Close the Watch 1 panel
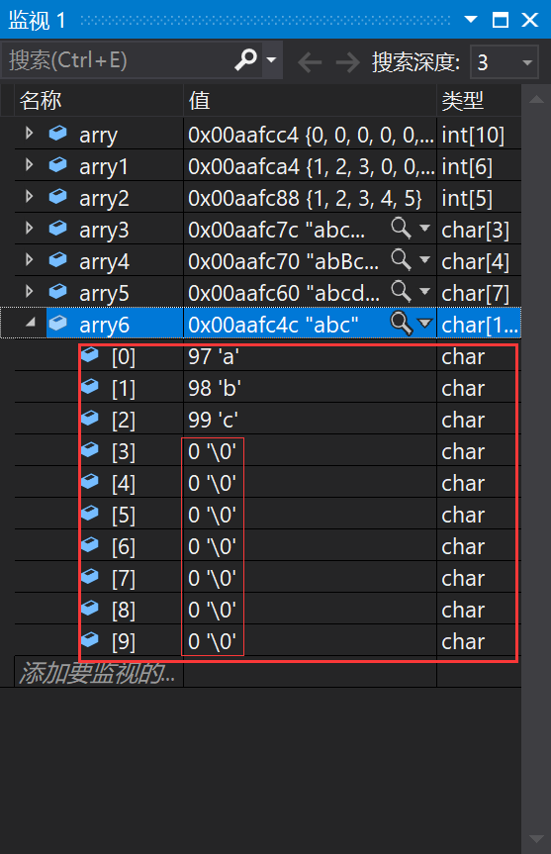The image size is (551, 854). pos(530,20)
